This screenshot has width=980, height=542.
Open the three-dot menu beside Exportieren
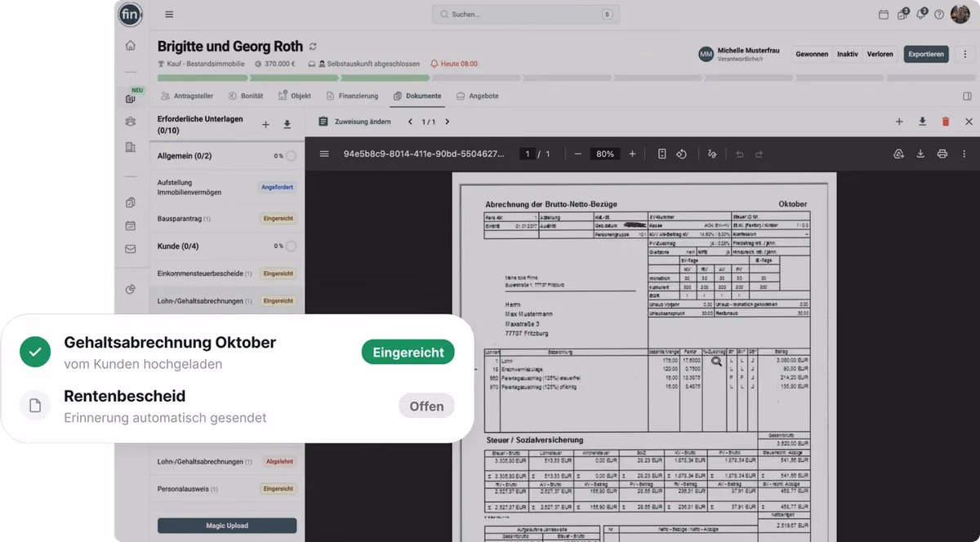click(x=964, y=54)
